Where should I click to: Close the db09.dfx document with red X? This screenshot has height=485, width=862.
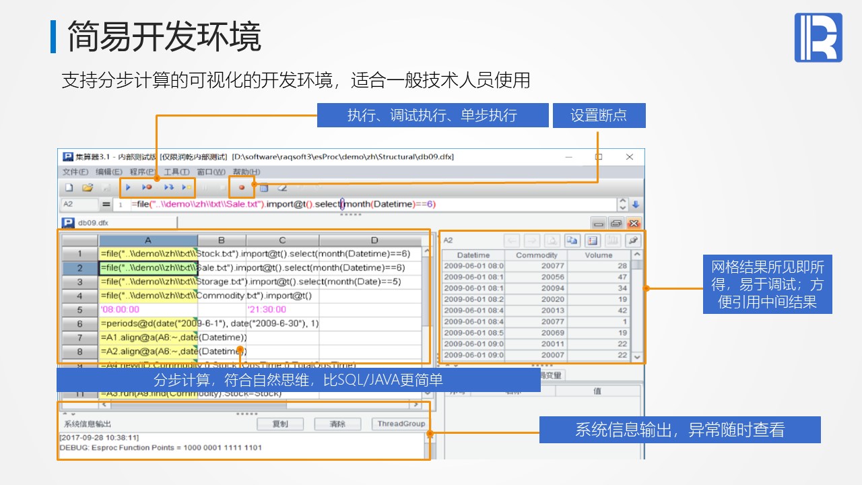pos(633,223)
